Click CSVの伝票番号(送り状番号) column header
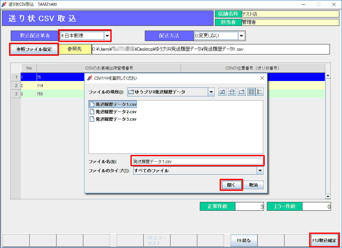 tap(253, 68)
